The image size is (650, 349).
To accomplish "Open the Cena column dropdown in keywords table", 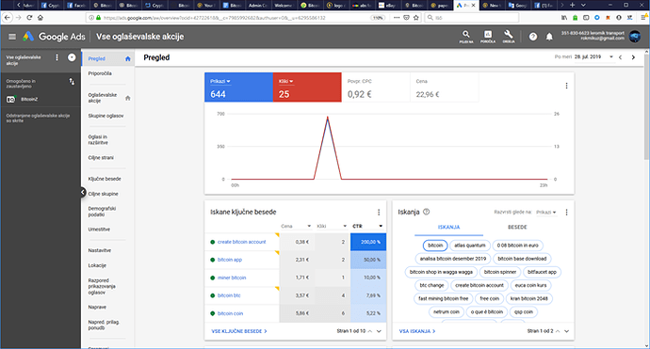I will coord(296,226).
